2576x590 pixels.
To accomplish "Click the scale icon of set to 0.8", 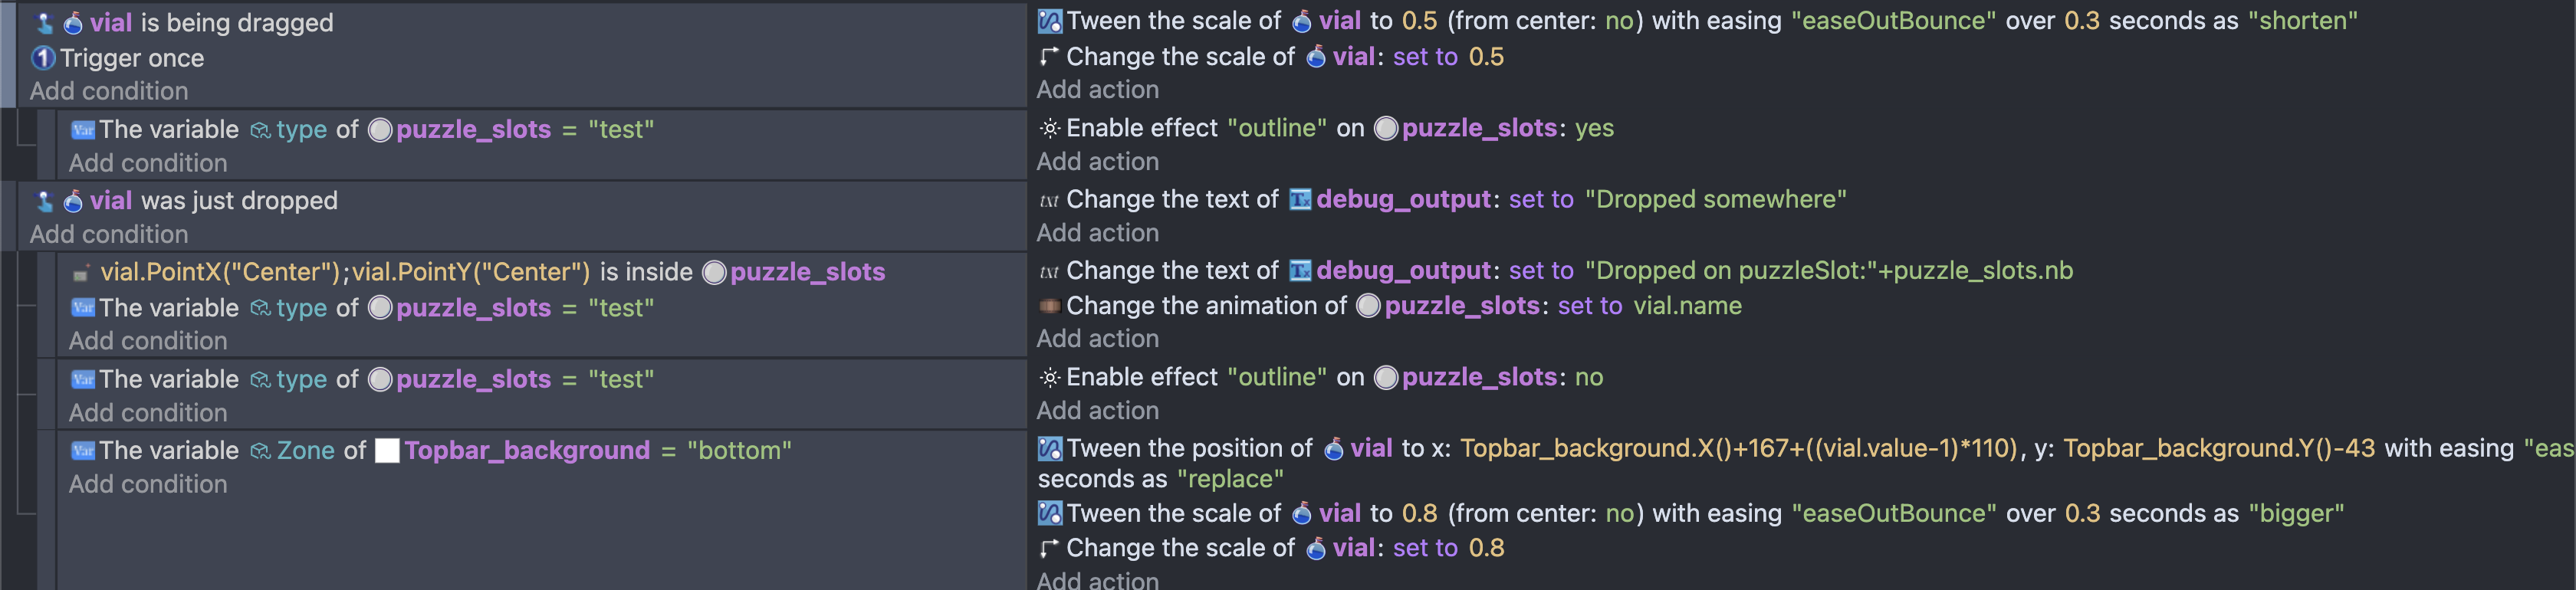I will coord(1049,548).
